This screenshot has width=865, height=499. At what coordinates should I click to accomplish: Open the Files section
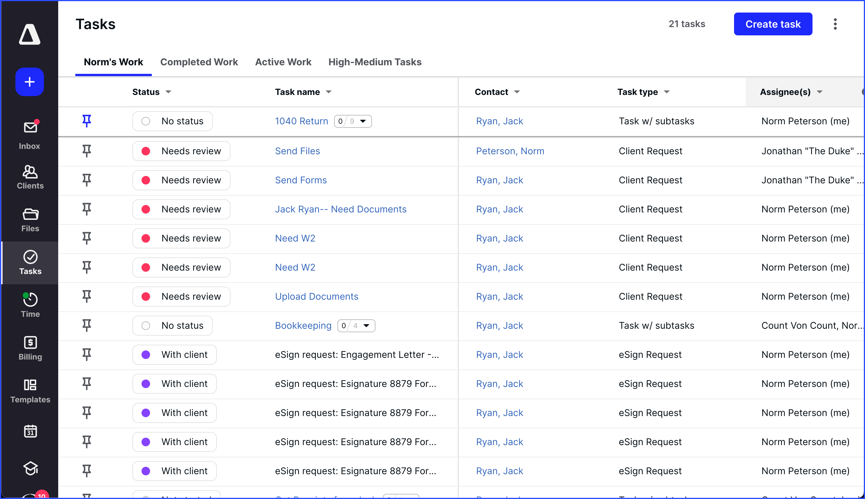point(30,219)
